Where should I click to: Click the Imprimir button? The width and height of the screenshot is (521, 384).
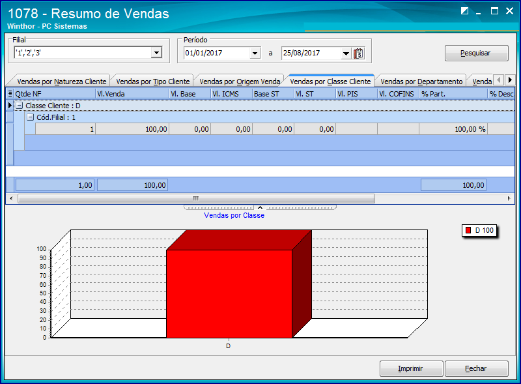point(412,368)
